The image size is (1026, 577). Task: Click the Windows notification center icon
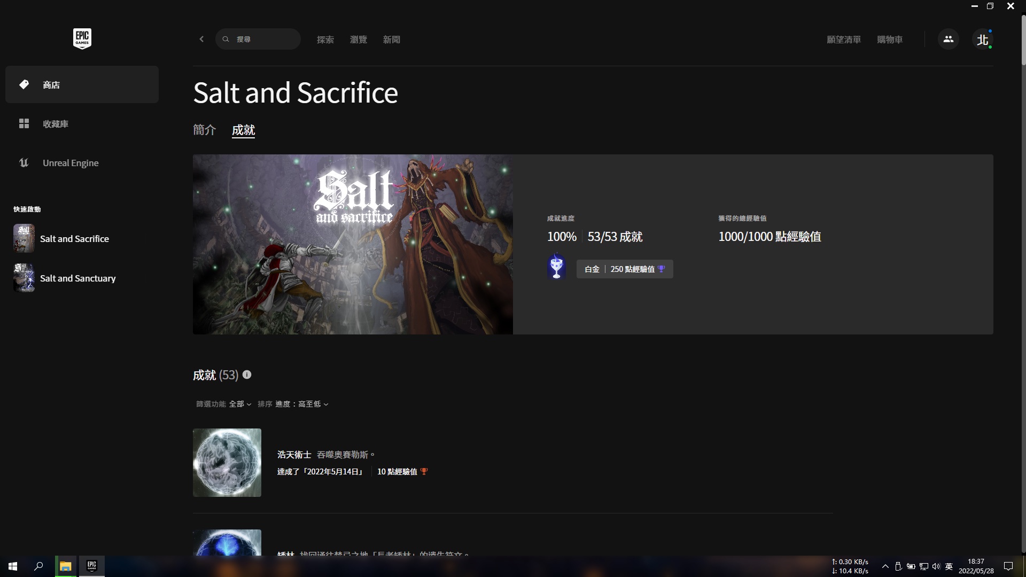pyautogui.click(x=1008, y=566)
